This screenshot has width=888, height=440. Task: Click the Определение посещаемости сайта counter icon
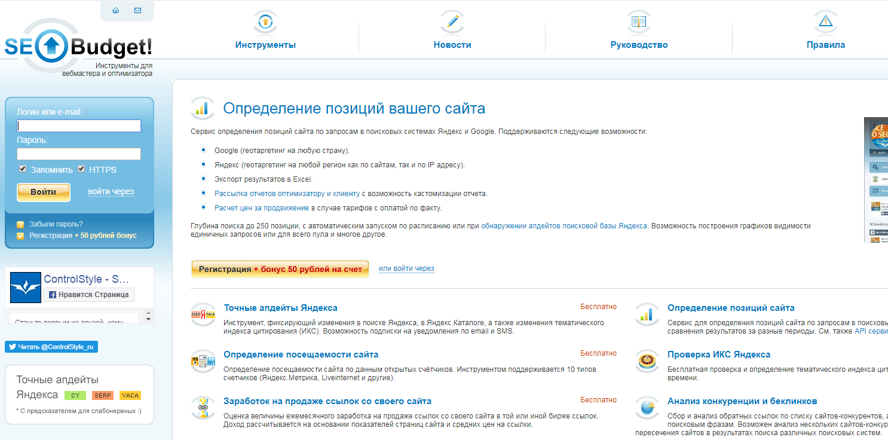tap(203, 361)
